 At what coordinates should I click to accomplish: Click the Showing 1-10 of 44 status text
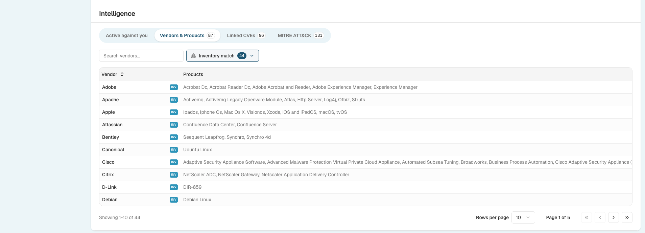[x=120, y=217]
